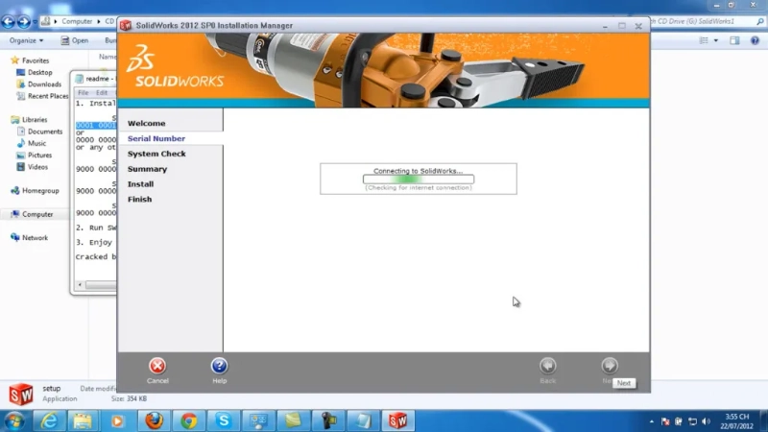Click the Connecting to SolidWorks progress bar
Image resolution: width=768 pixels, height=432 pixels.
point(418,180)
